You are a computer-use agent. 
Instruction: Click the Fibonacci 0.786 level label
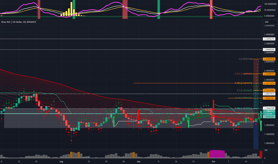pyautogui.click(x=243, y=108)
